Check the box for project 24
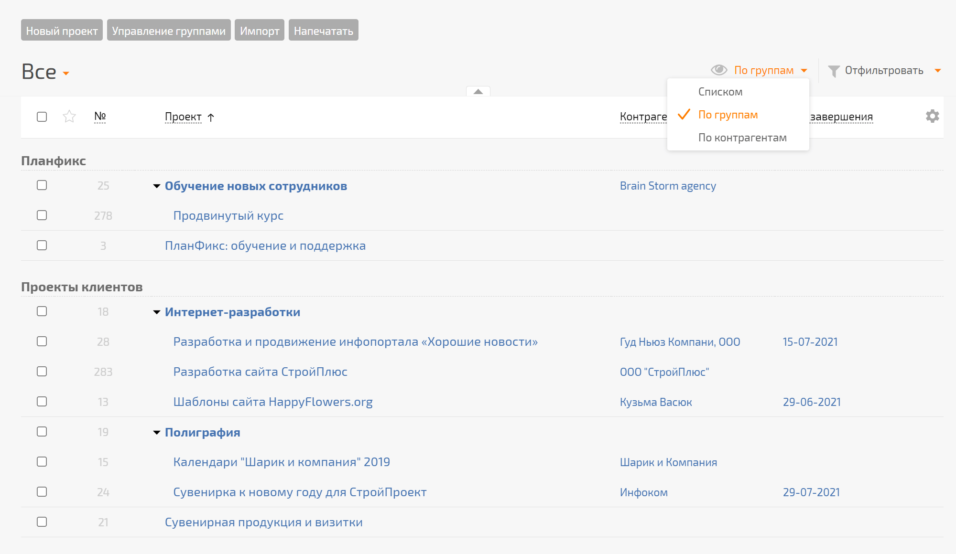 (42, 492)
